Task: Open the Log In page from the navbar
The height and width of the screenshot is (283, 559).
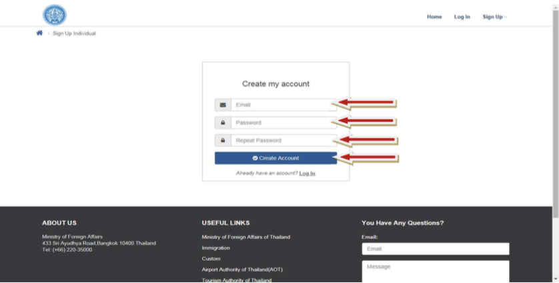Action: tap(462, 17)
